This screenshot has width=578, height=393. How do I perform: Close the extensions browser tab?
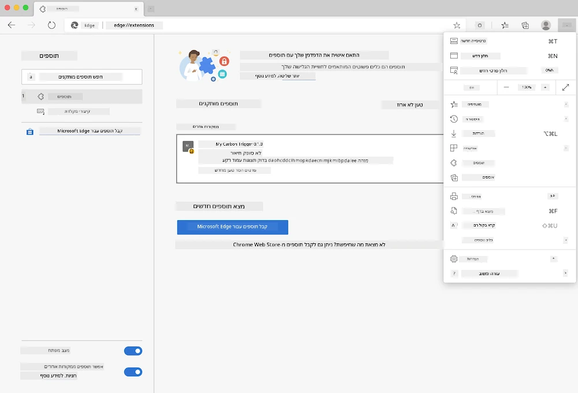coord(136,9)
